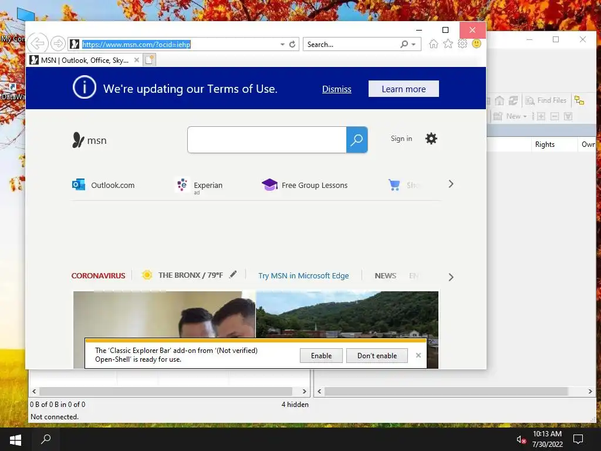Click the shopping cart shortcut icon
The height and width of the screenshot is (451, 601).
[394, 185]
